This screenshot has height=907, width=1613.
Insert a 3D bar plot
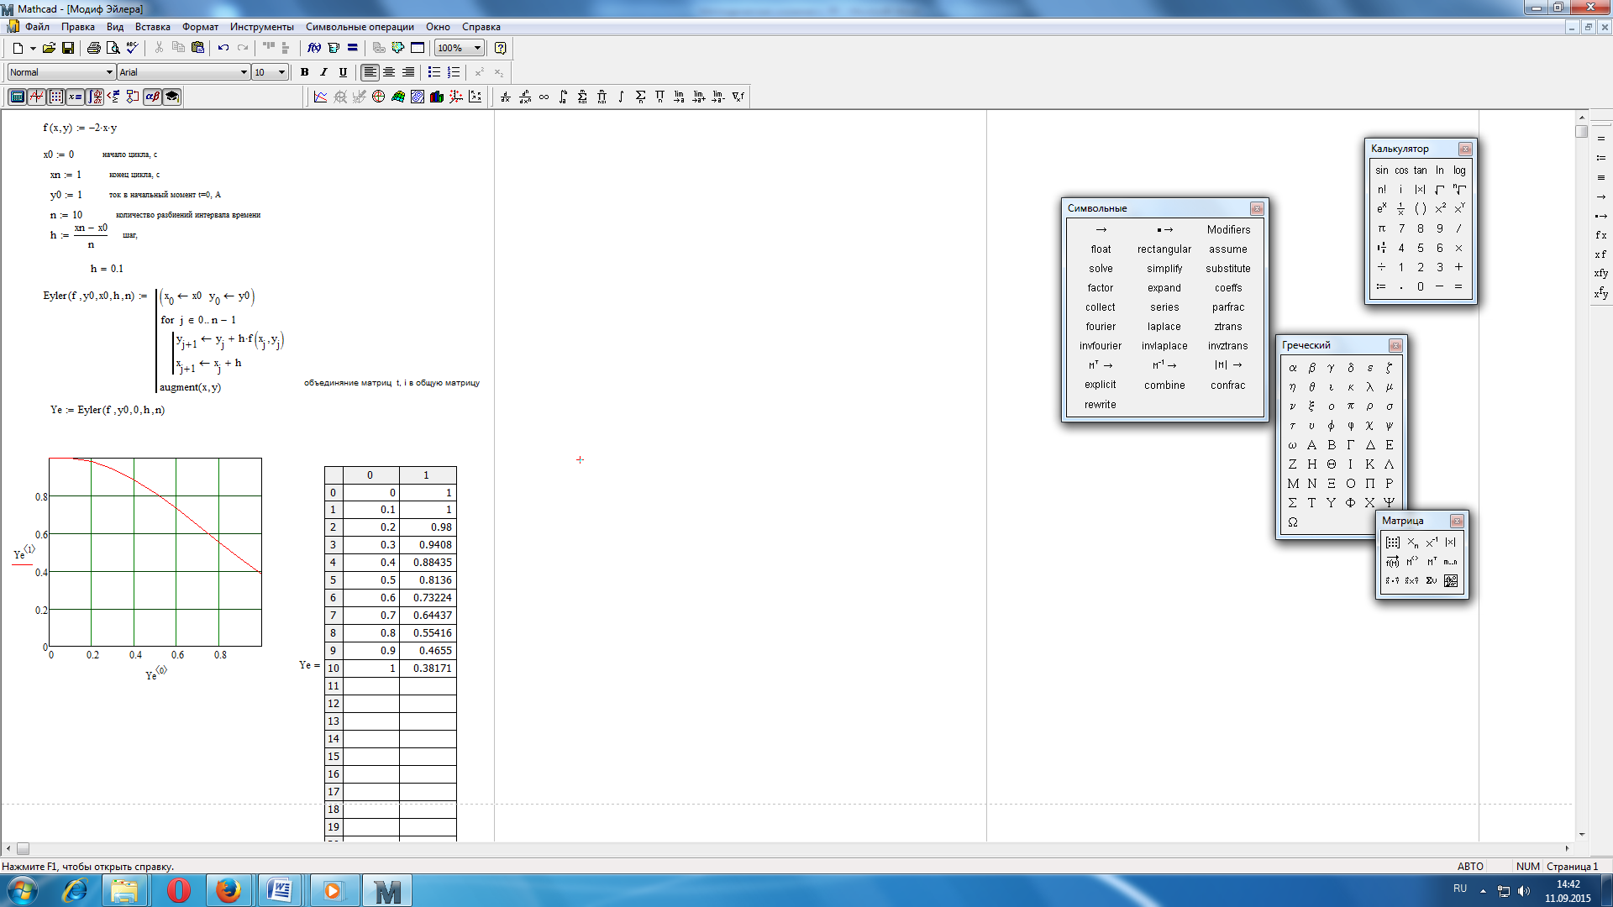point(437,97)
